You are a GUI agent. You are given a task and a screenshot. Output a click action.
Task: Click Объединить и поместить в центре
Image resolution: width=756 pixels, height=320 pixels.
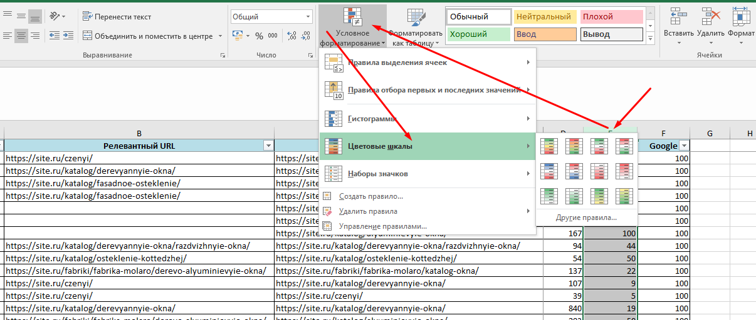pos(148,36)
